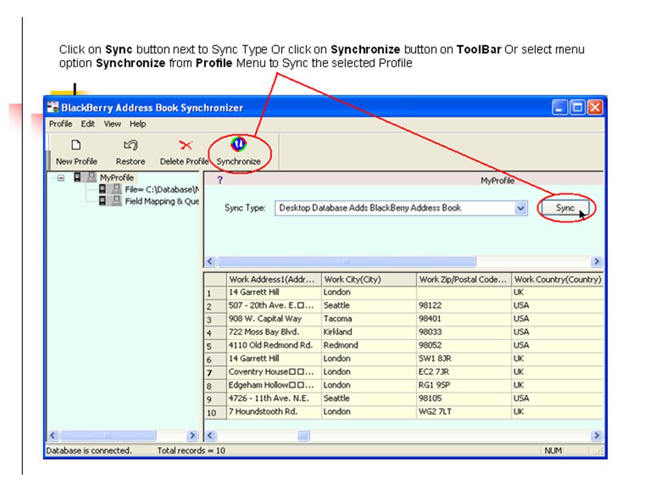Select row header 10 in grid
The height and width of the screenshot is (491, 655).
click(x=215, y=412)
